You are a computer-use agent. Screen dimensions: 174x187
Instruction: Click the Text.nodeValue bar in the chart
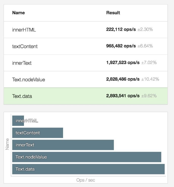[86, 157]
